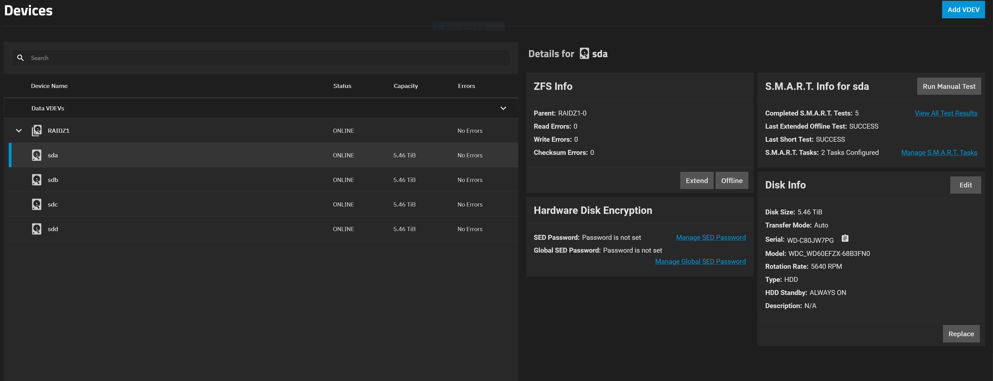Click the Extend button
Viewport: 993px width, 381px height.
696,181
